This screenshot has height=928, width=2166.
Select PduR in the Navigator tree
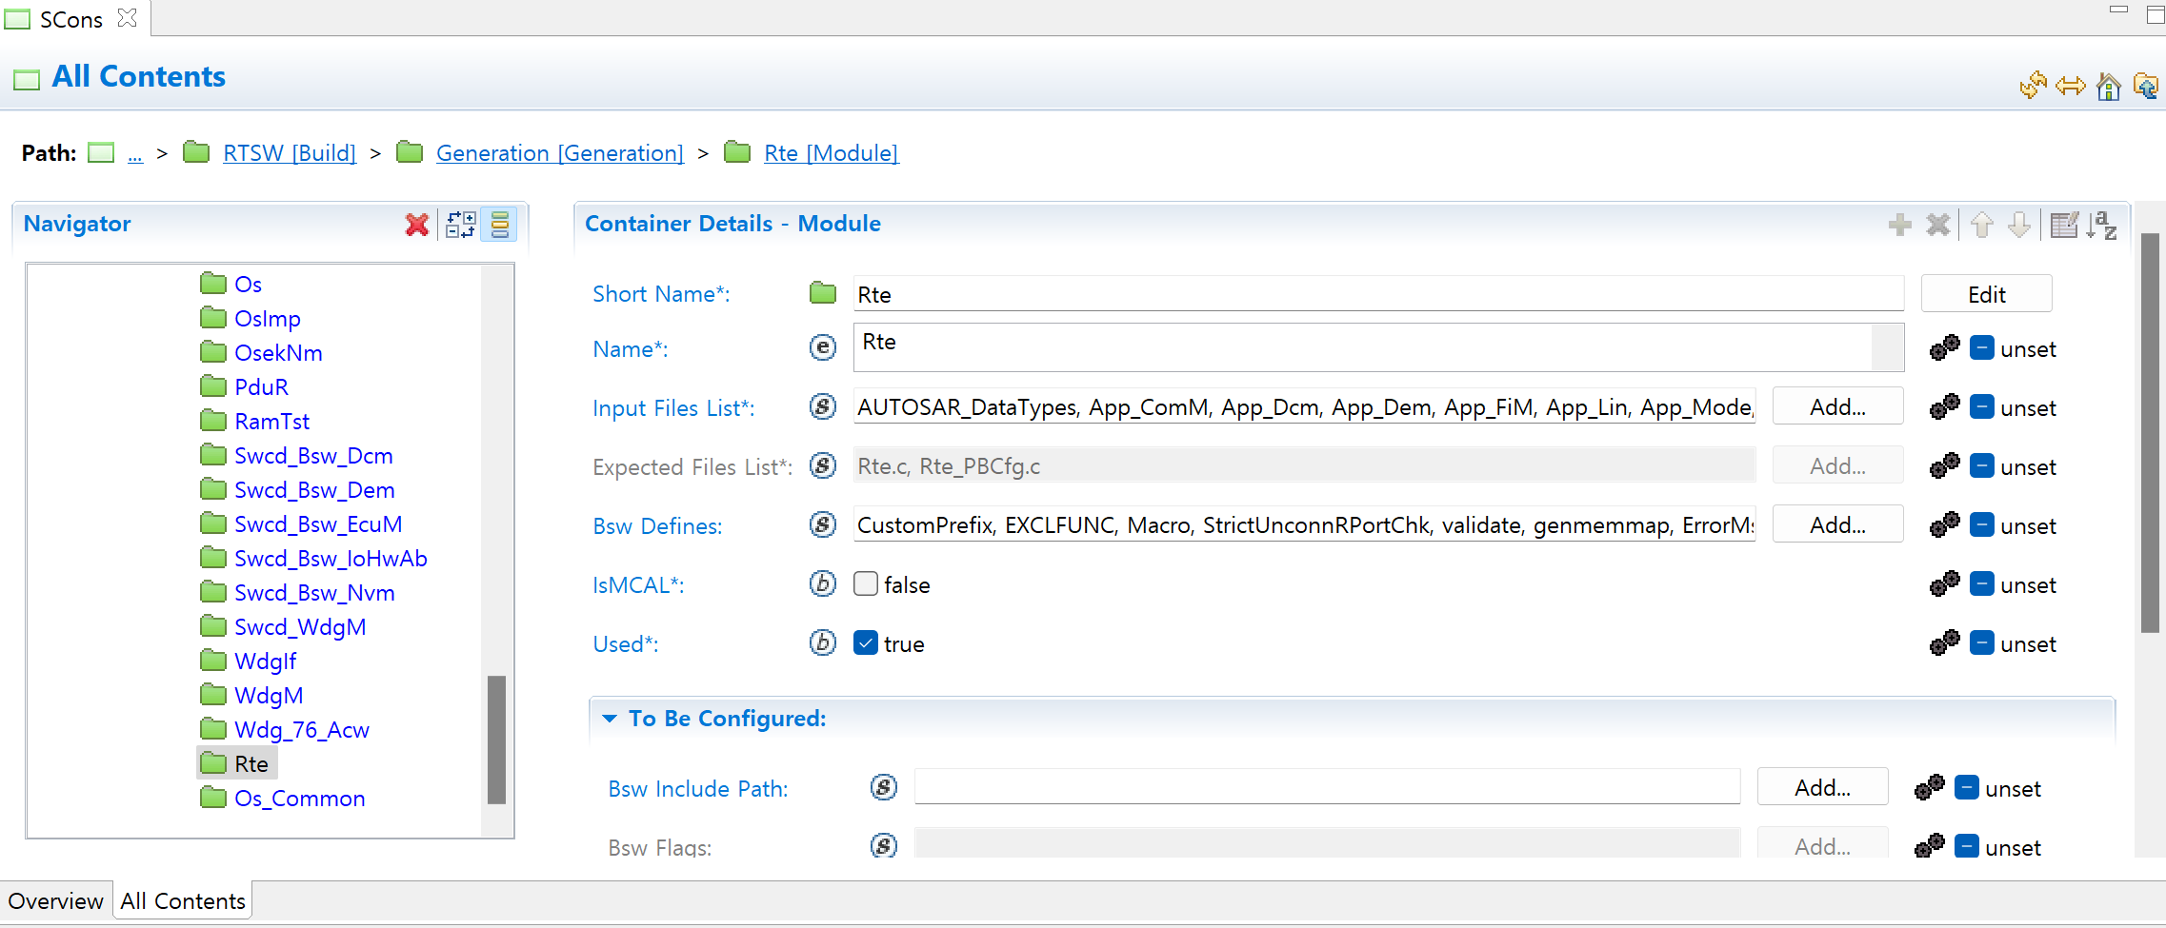[x=261, y=387]
